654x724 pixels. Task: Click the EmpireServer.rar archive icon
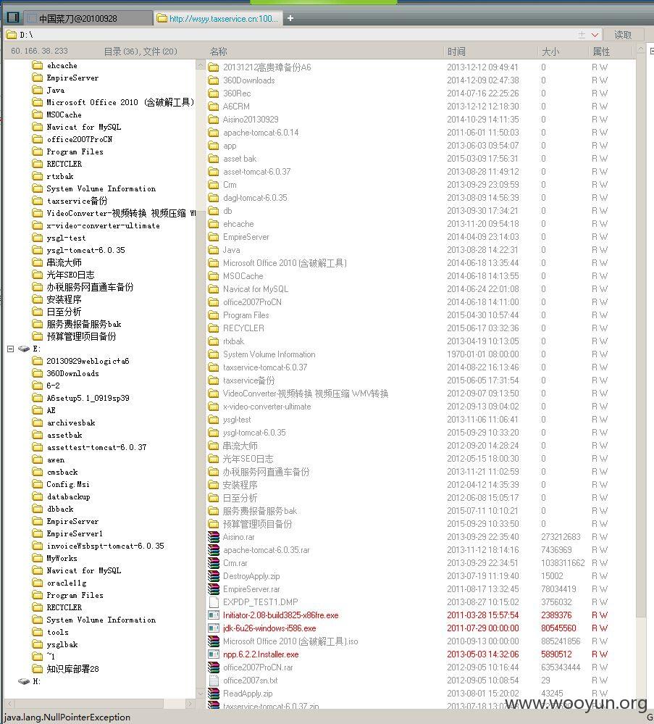click(213, 589)
